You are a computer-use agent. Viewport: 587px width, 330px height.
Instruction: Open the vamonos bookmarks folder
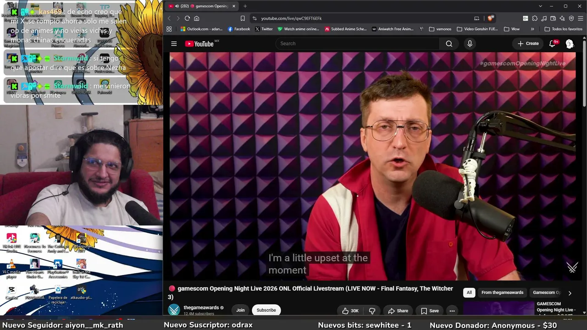[x=440, y=29]
